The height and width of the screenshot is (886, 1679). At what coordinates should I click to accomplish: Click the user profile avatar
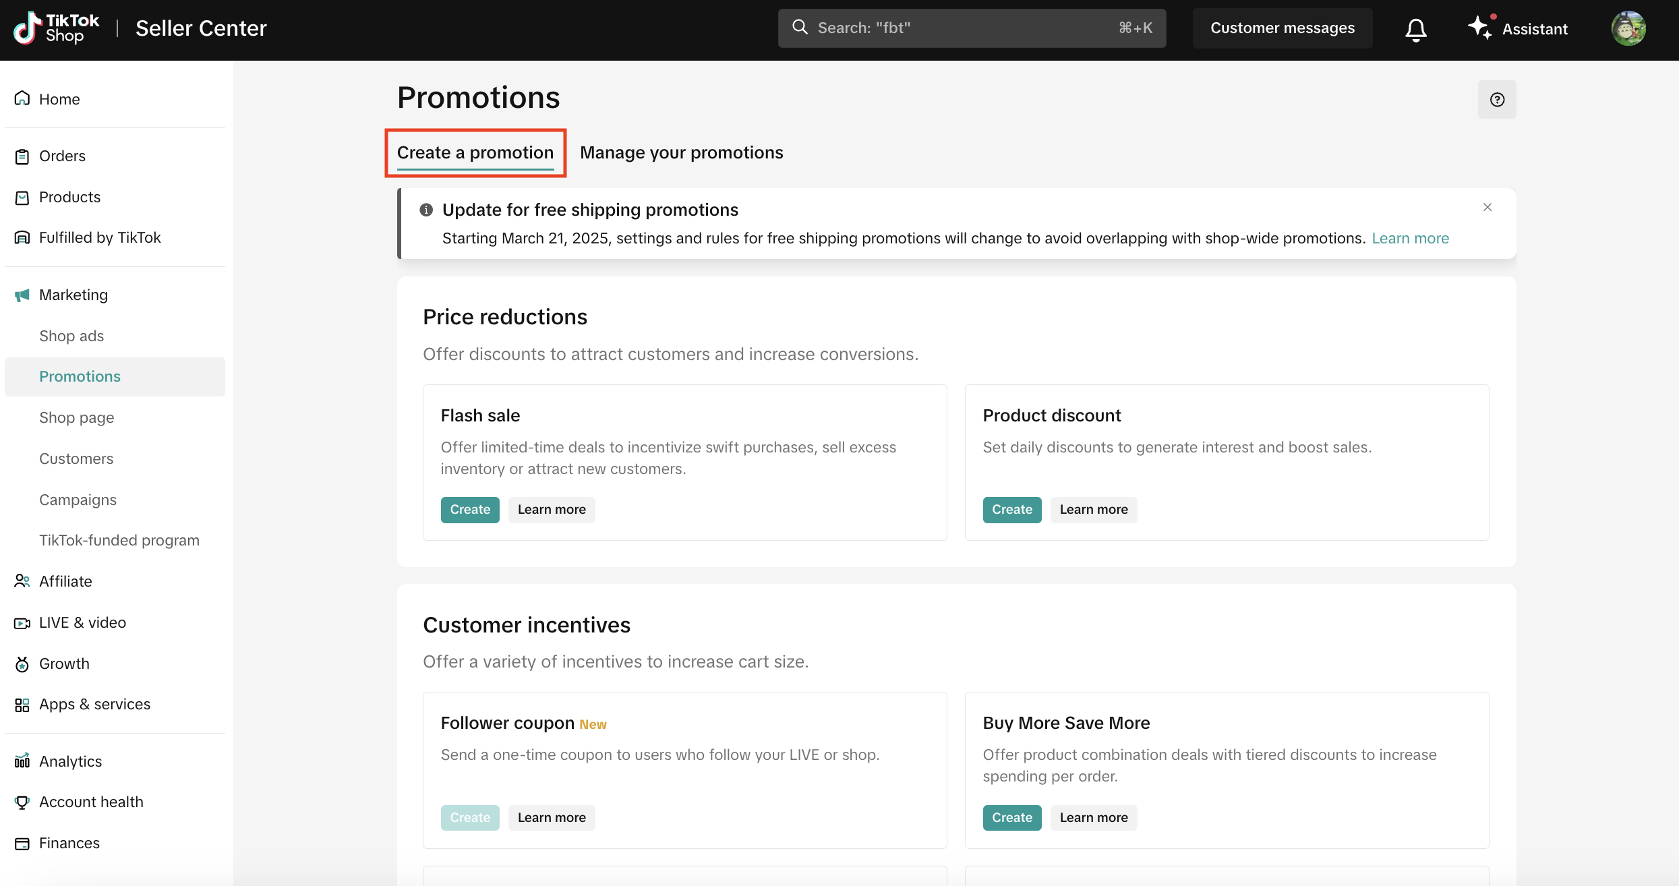(x=1628, y=28)
